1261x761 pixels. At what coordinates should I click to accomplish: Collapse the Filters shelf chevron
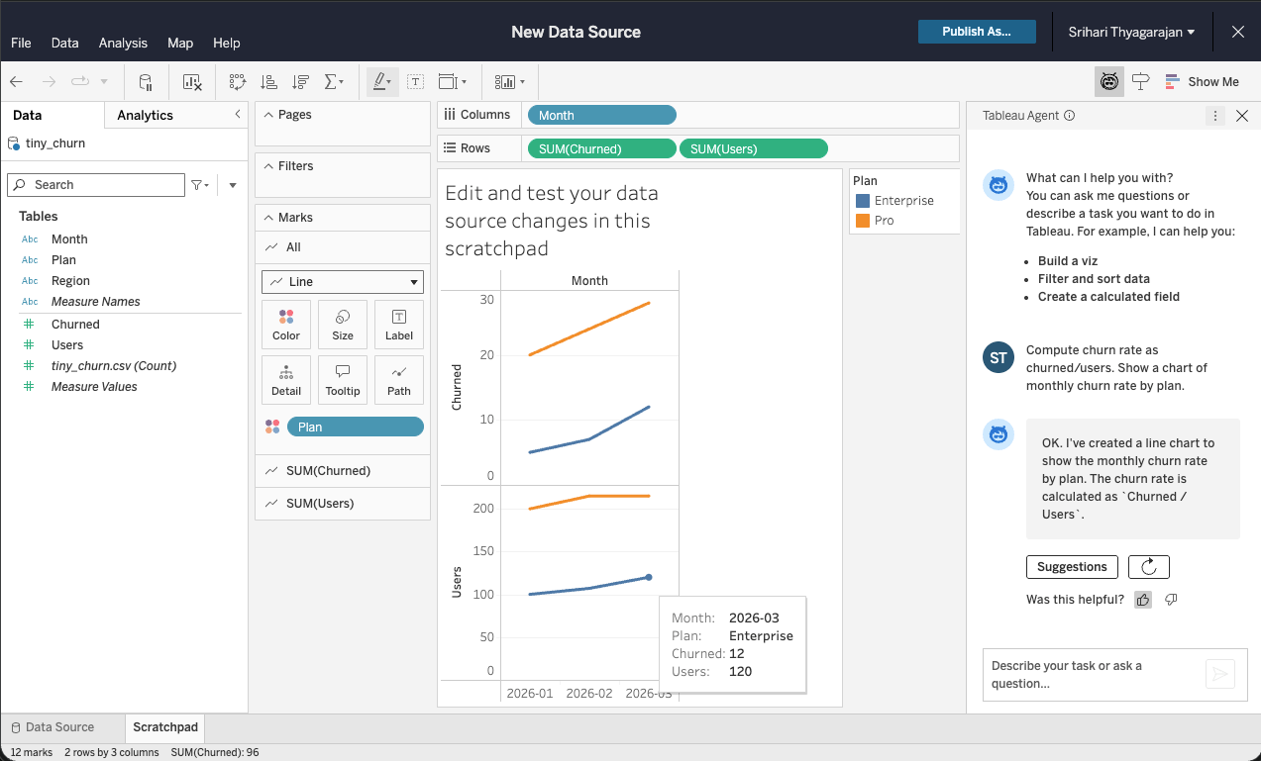(269, 166)
